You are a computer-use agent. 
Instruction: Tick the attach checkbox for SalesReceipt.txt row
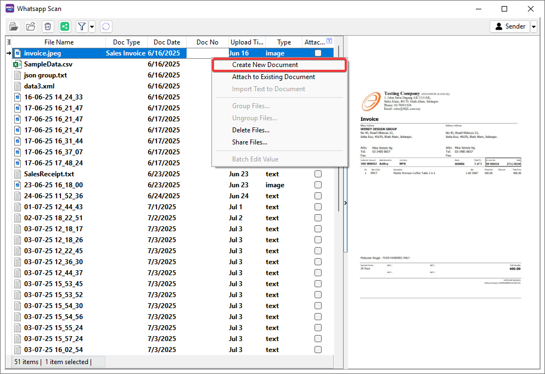tap(318, 174)
